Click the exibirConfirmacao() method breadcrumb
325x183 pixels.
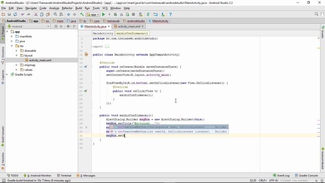coord(132,34)
